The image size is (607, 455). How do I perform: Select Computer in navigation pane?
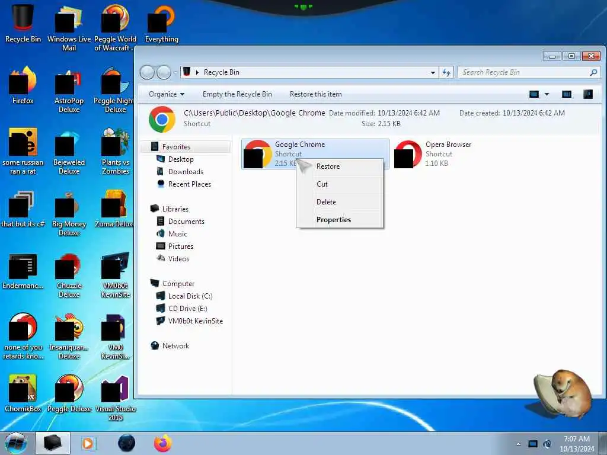click(x=178, y=284)
